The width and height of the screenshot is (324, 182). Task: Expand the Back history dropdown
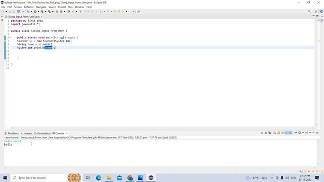tap(126, 12)
